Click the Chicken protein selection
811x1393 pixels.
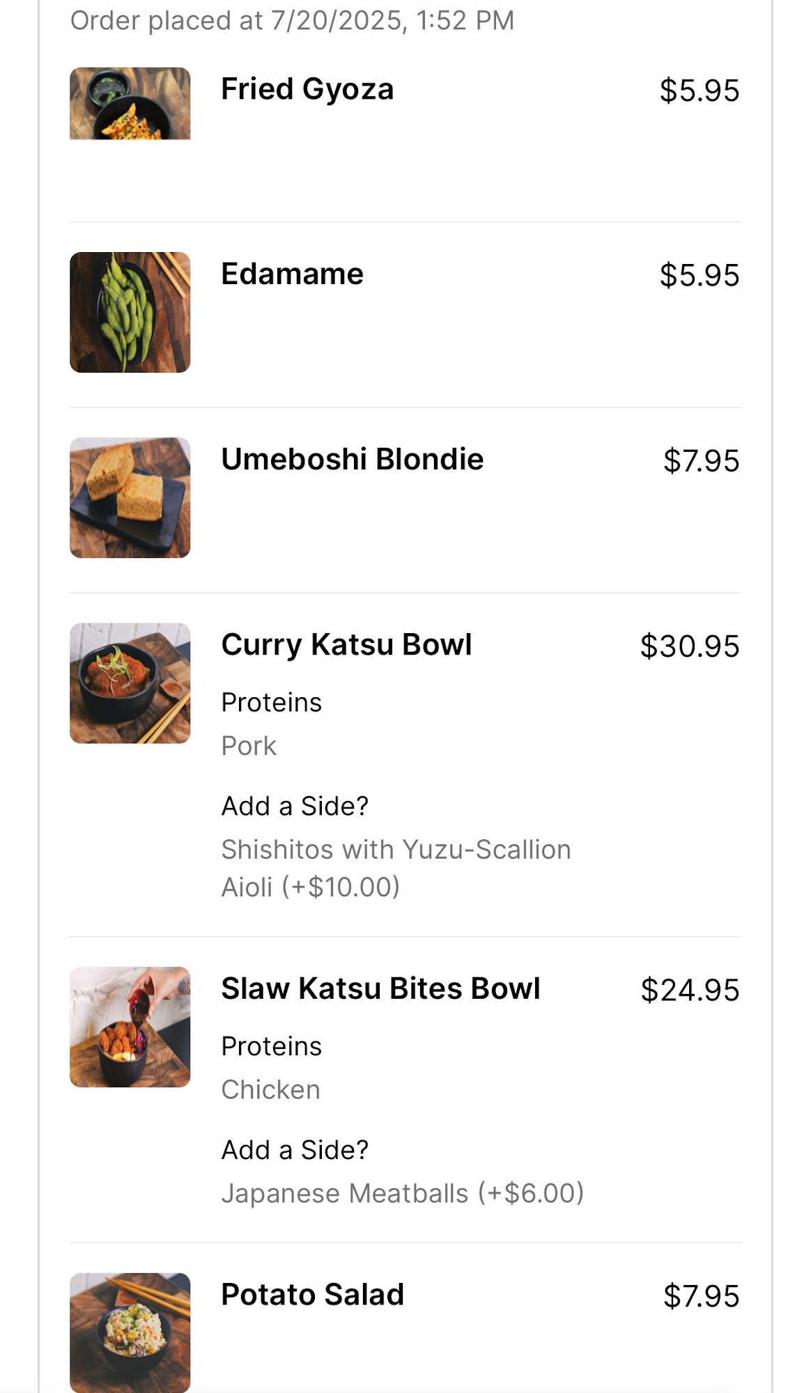[x=270, y=1089]
